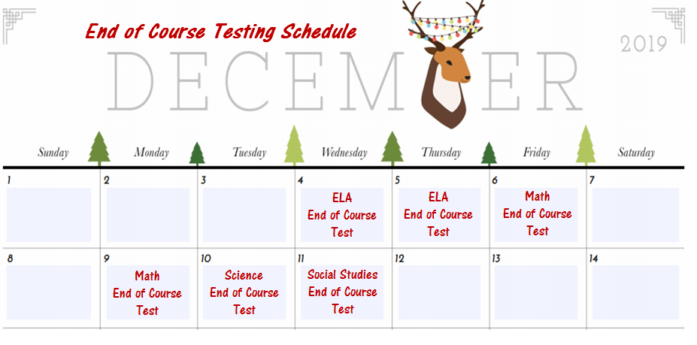This screenshot has height=345, width=697.
Task: Select the Math test on December 6
Action: tap(537, 213)
